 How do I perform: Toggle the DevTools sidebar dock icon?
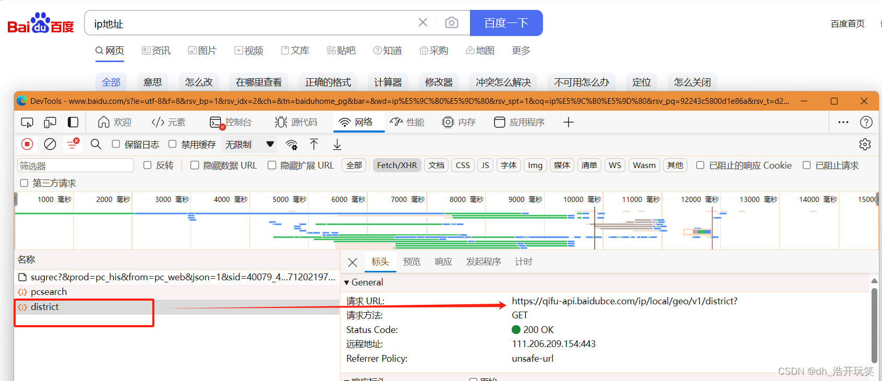(x=73, y=122)
